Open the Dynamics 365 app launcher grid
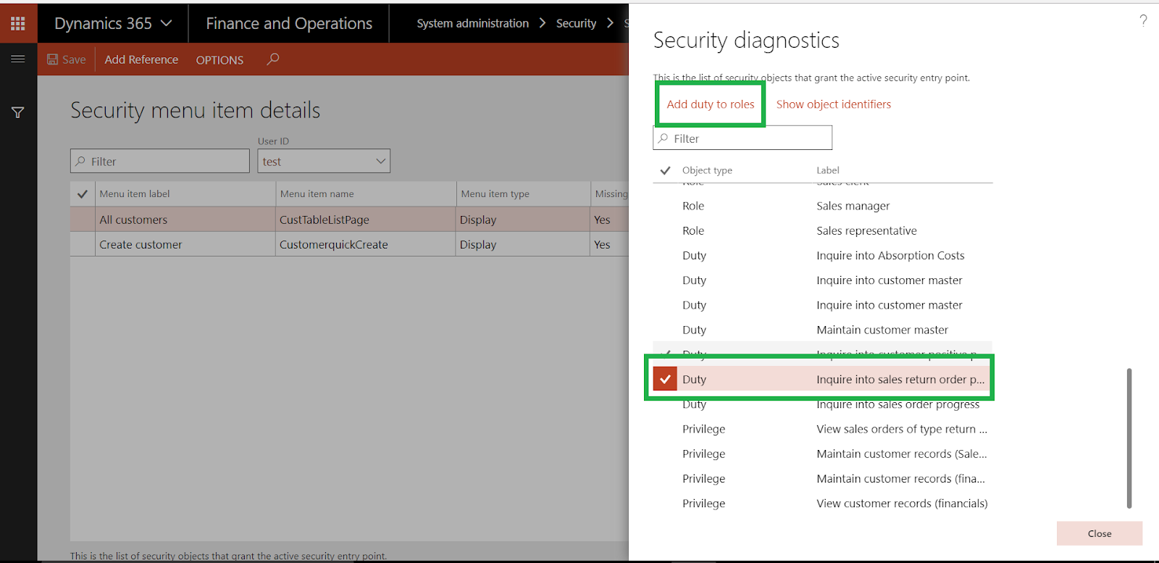1159x563 pixels. [x=18, y=23]
